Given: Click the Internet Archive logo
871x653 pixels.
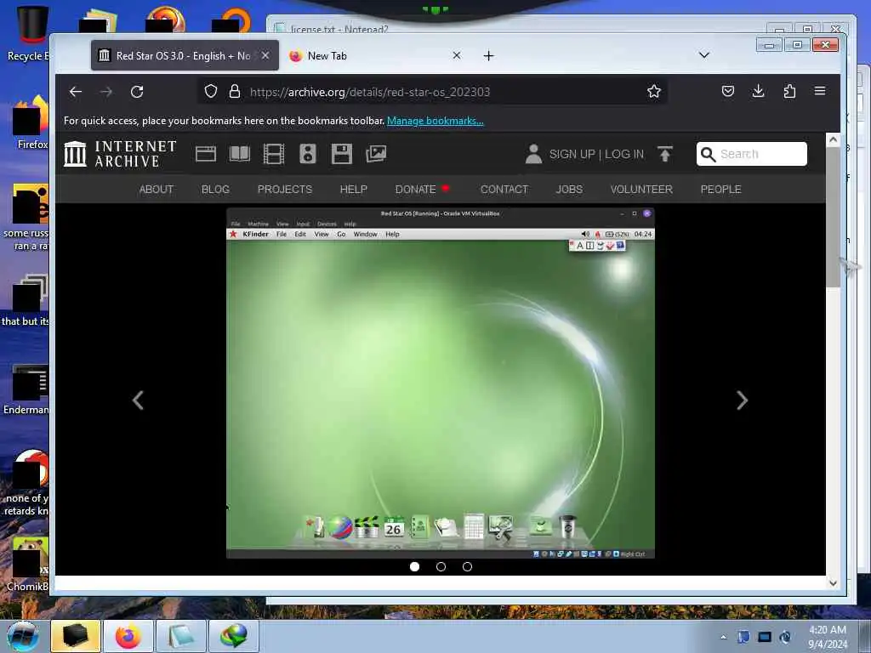Looking at the screenshot, I should (120, 154).
